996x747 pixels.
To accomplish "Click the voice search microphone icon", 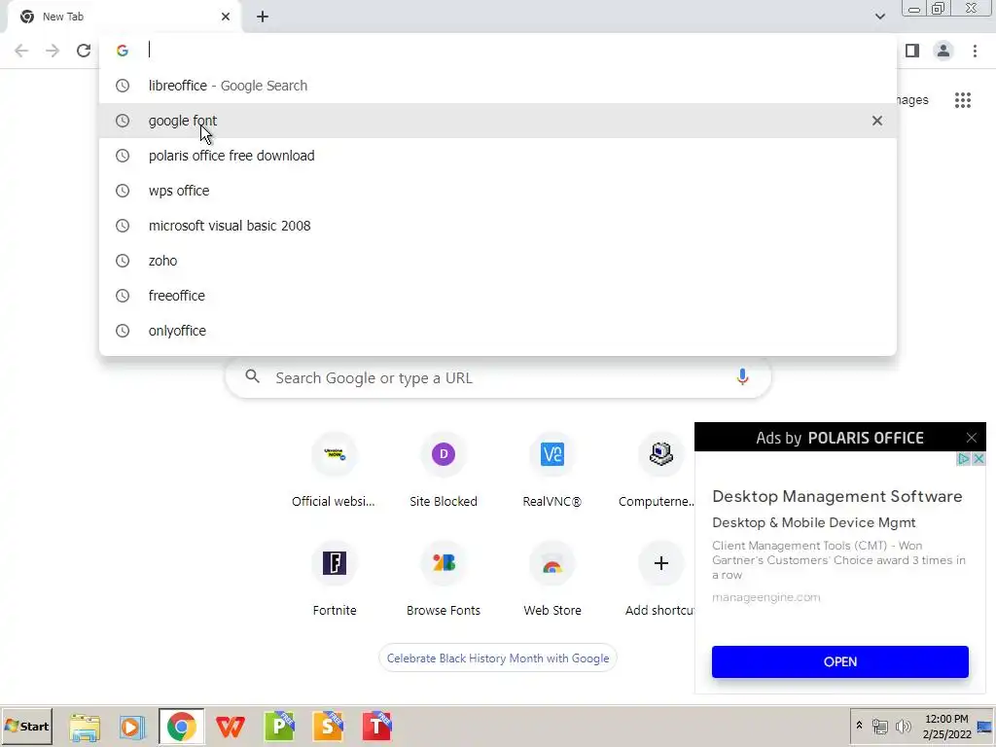I will 742,377.
